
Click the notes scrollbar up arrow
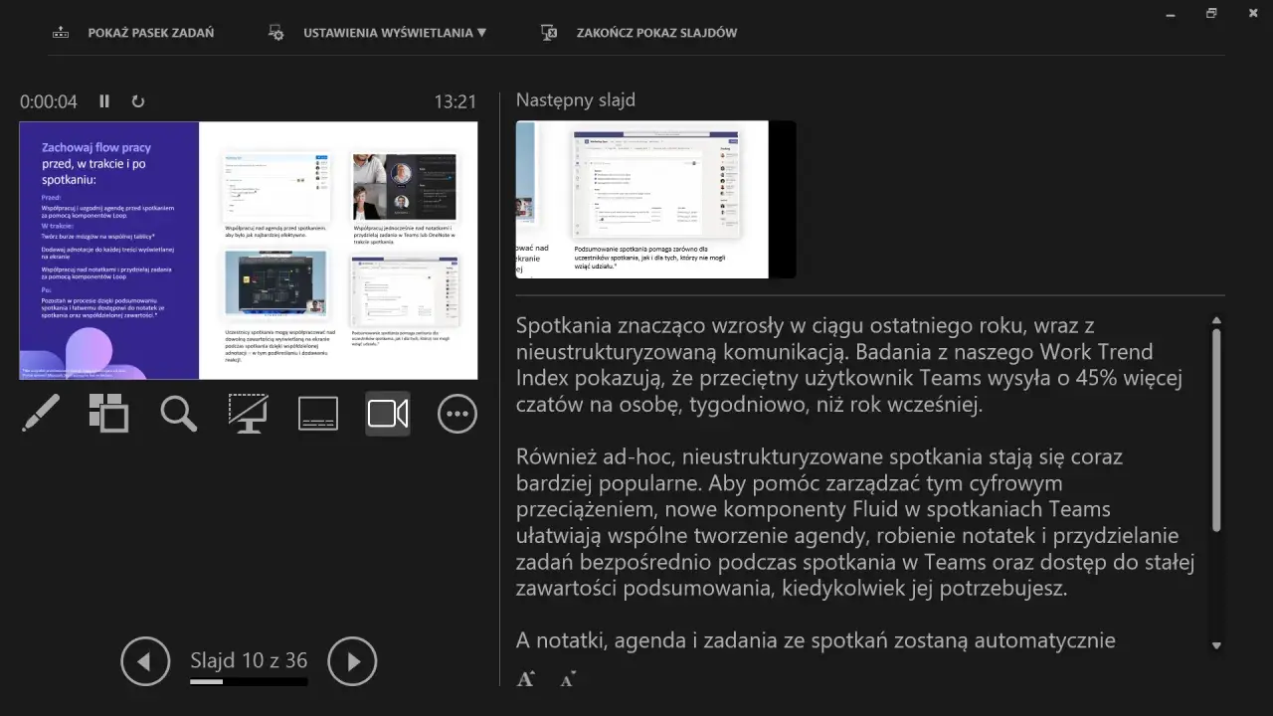pos(1215,320)
